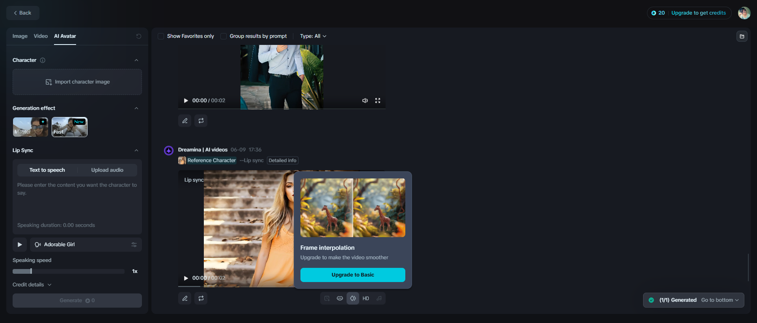This screenshot has width=757, height=323.
Task: Click regenerate icon under lip sync video
Action: coord(201,299)
